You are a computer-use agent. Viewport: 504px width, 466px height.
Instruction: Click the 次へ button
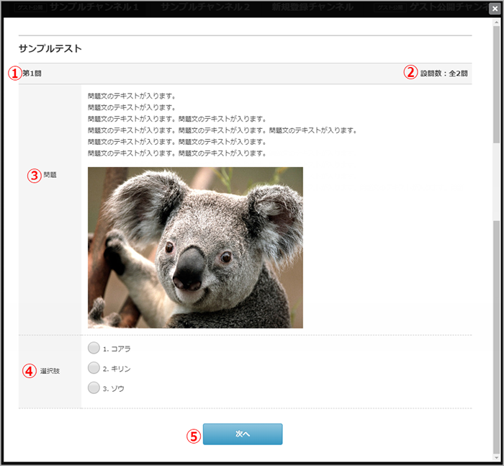(x=243, y=434)
